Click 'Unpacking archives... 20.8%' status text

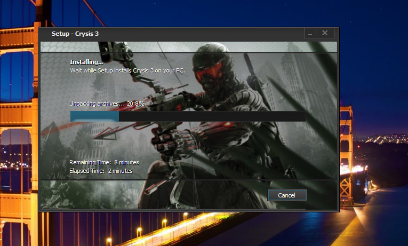point(107,104)
